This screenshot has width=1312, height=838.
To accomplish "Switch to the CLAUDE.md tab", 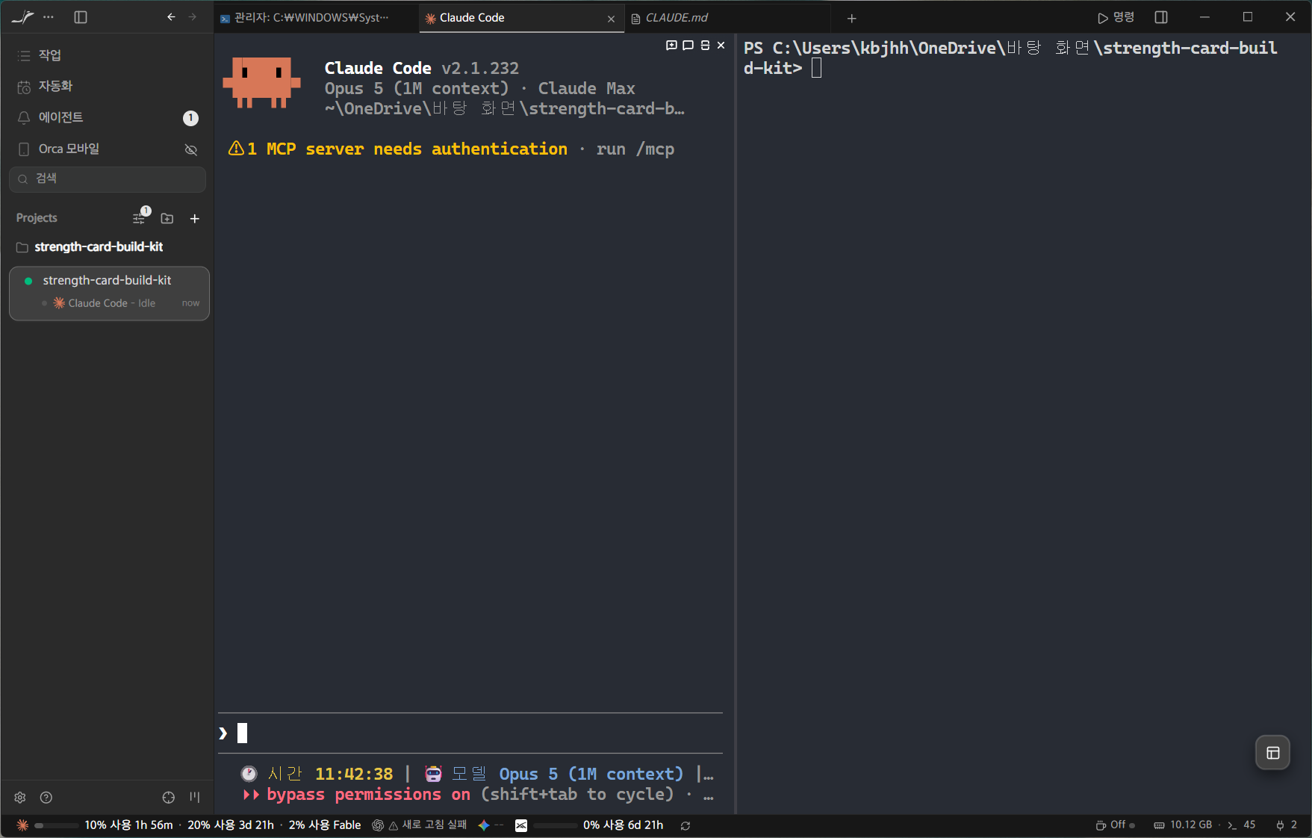I will point(727,18).
